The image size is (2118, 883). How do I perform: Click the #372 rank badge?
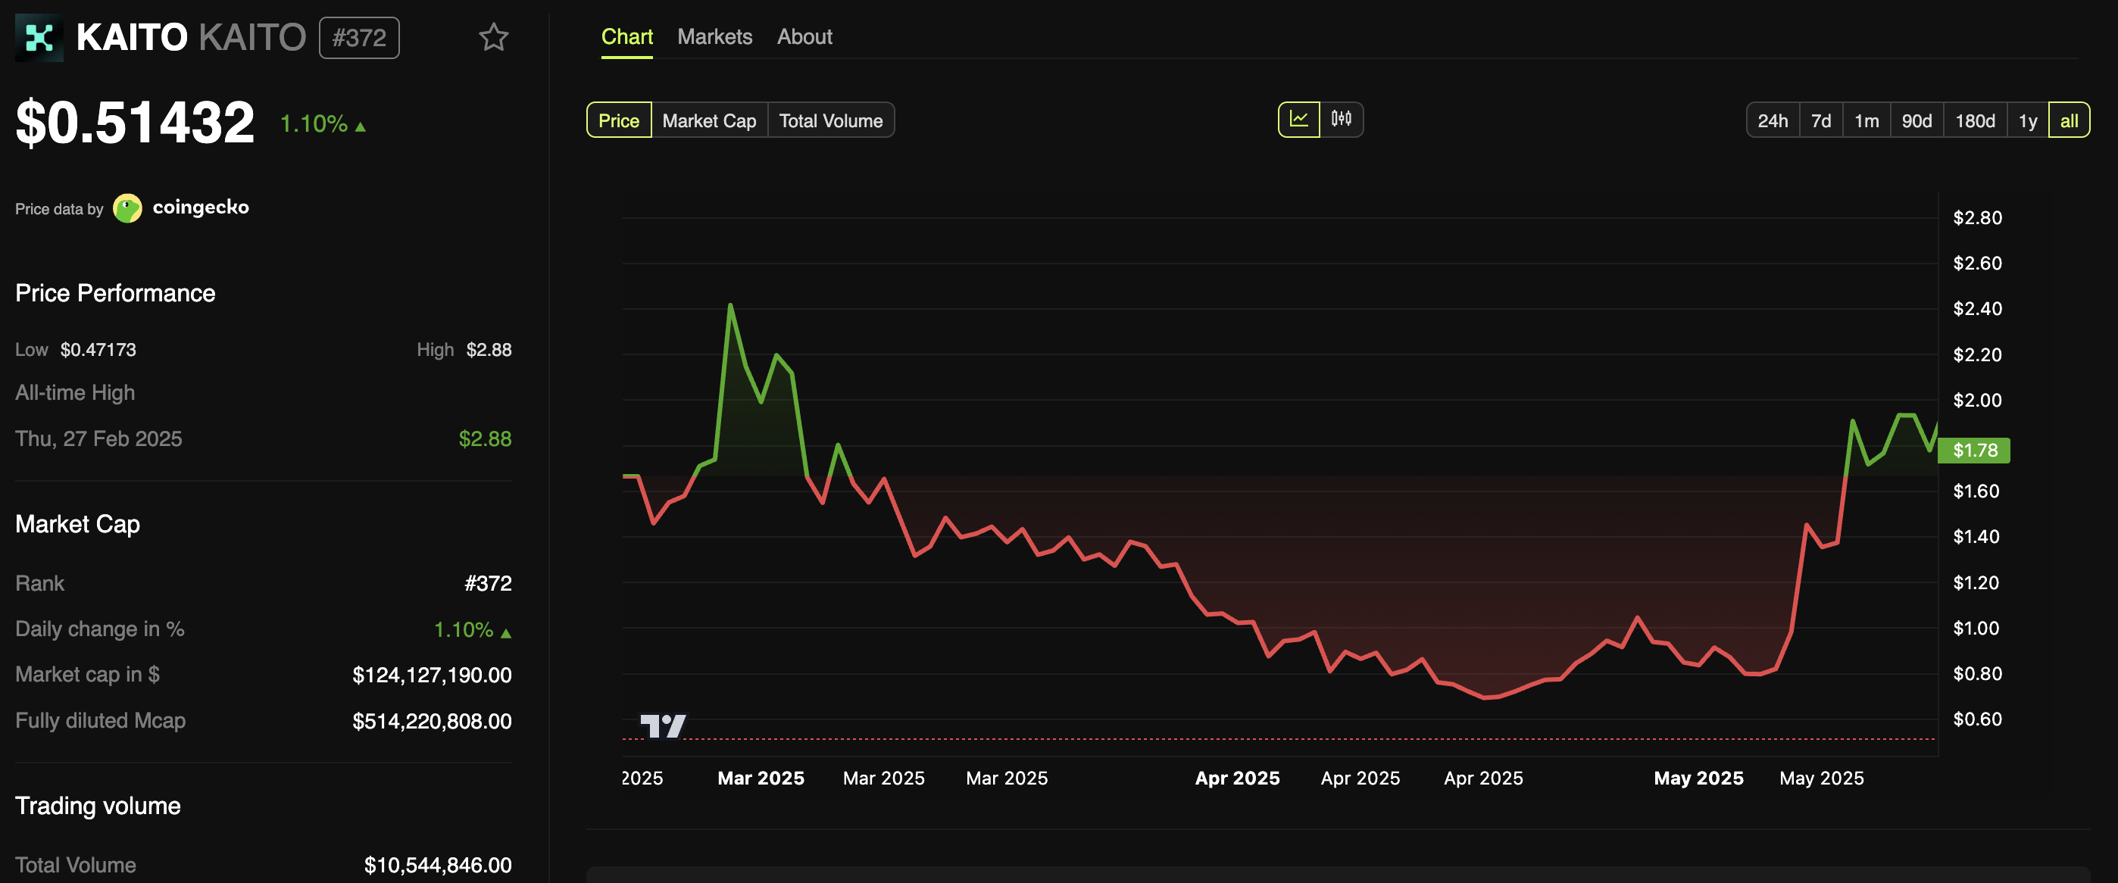tap(358, 38)
